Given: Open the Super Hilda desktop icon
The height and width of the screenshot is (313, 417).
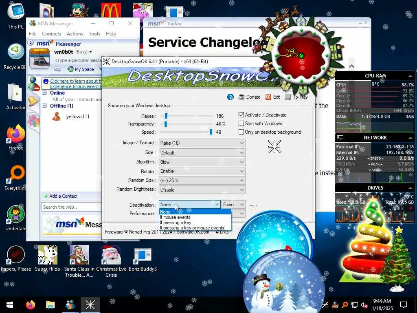Looking at the screenshot, I should point(47,258).
